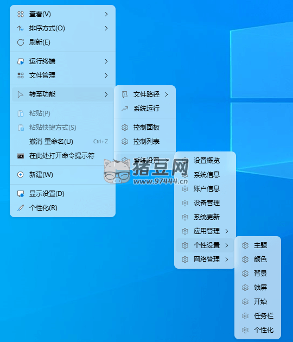The image size is (293, 342).
Task: Open 个性化 in the last submenu
Action: click(258, 330)
